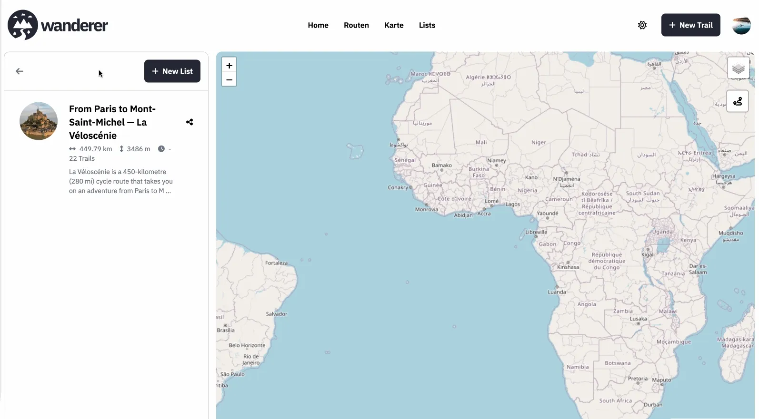The width and height of the screenshot is (759, 419).
Task: Open settings via the gear icon
Action: pos(642,25)
